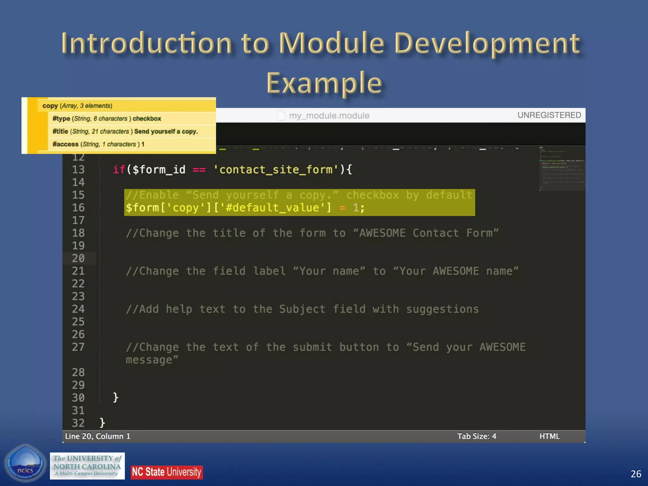Click Line 20, Column 1 status
Screen dimensions: 648x486
click(98, 436)
